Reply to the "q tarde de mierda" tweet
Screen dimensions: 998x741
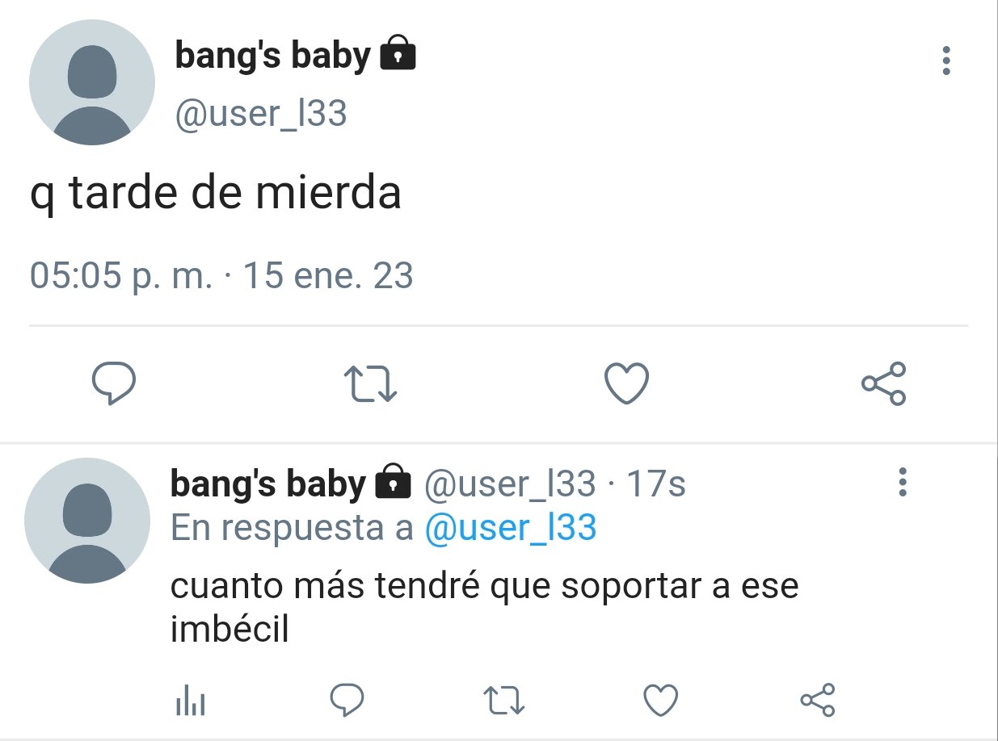[x=113, y=383]
